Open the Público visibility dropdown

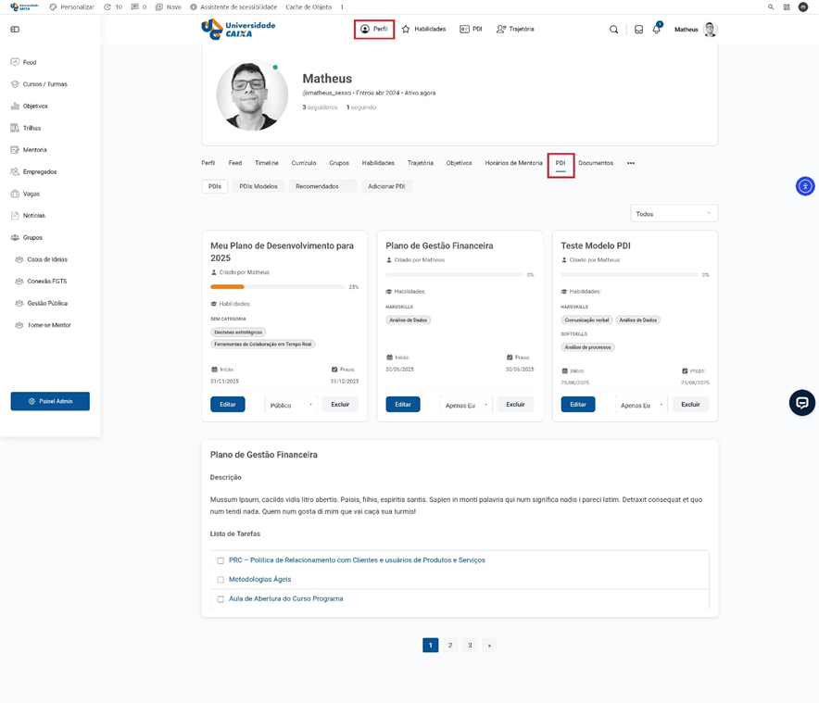tap(291, 405)
